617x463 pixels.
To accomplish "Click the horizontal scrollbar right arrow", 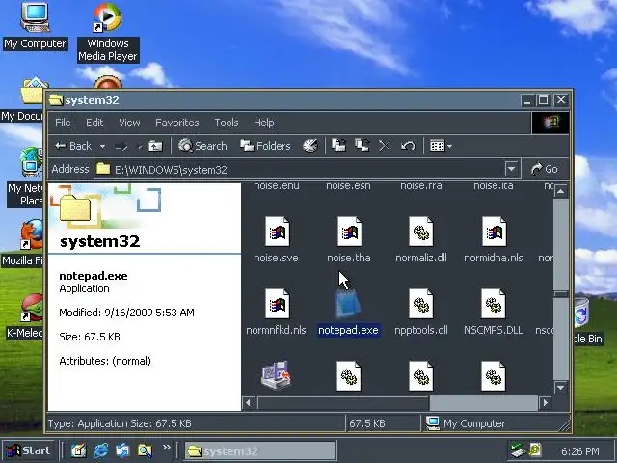I will click(546, 403).
